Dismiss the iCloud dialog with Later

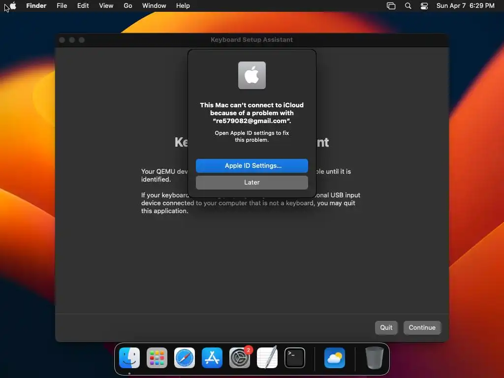[252, 183]
